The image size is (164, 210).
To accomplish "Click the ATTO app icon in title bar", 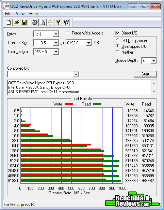I will tap(6, 6).
